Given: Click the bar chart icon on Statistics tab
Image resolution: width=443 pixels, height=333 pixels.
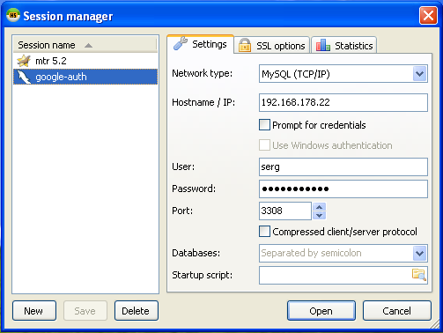Looking at the screenshot, I should [322, 46].
